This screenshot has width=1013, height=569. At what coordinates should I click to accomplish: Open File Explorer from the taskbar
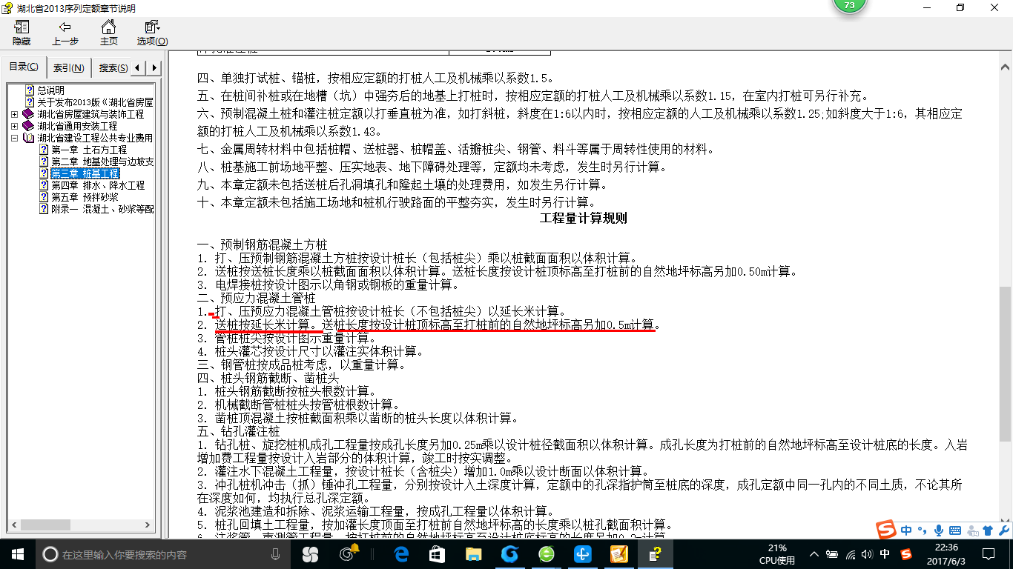[473, 554]
